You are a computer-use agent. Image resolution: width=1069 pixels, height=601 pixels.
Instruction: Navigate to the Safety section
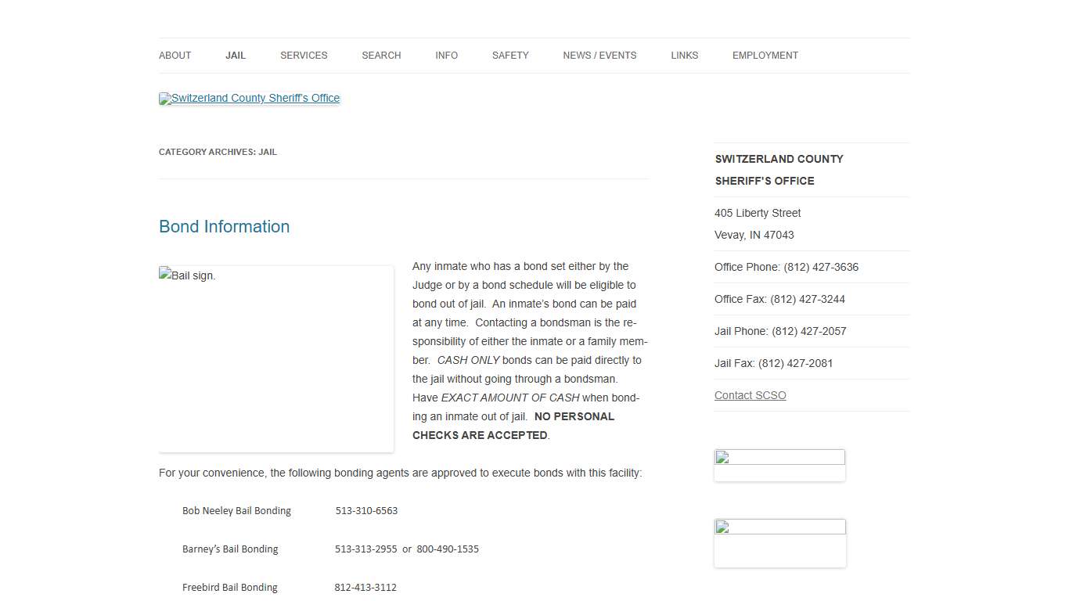510,56
